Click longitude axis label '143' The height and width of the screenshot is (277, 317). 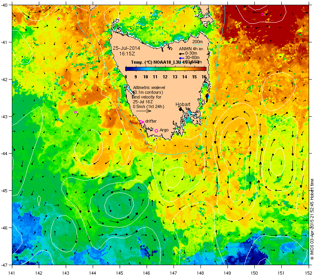click(x=66, y=273)
